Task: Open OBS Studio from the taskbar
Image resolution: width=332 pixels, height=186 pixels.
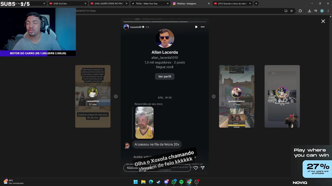Action: tap(197, 182)
